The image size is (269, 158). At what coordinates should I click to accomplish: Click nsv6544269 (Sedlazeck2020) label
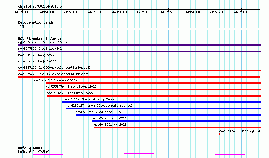point(70,93)
